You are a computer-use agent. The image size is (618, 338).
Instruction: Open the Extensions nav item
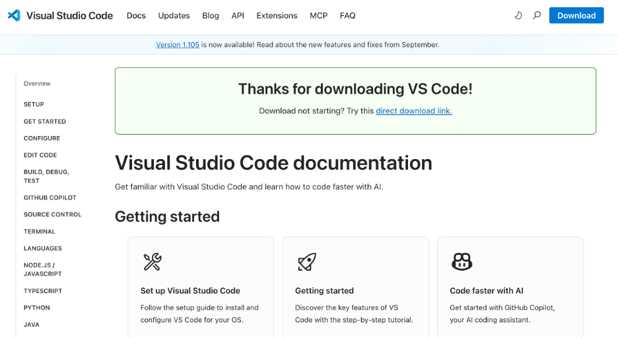pyautogui.click(x=277, y=15)
